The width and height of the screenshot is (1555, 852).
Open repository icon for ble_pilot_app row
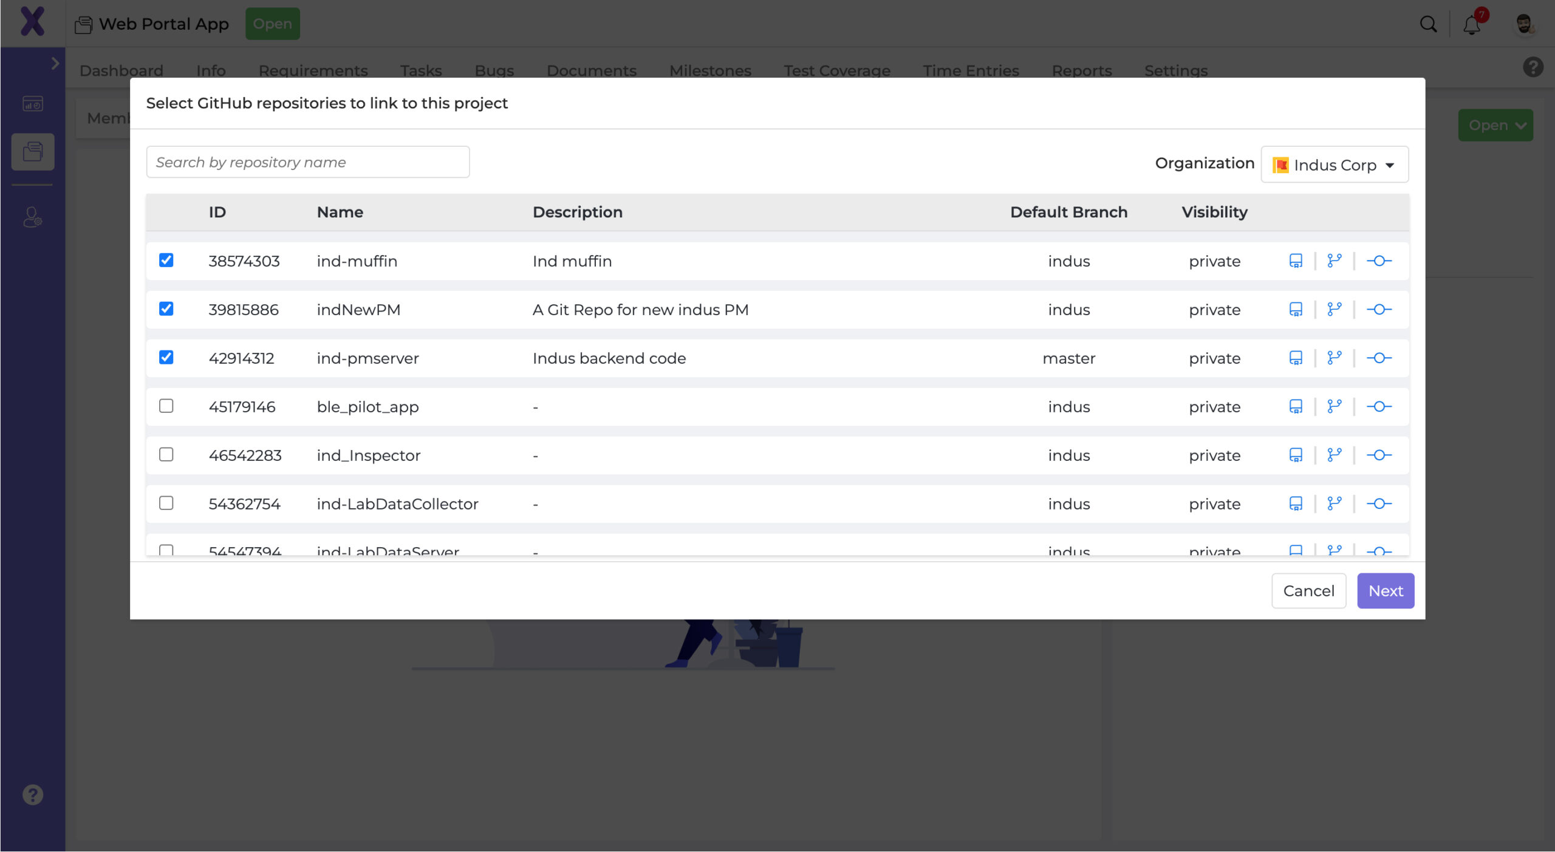coord(1295,406)
